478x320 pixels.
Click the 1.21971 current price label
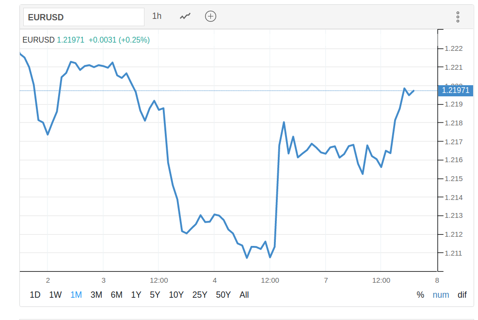[455, 91]
